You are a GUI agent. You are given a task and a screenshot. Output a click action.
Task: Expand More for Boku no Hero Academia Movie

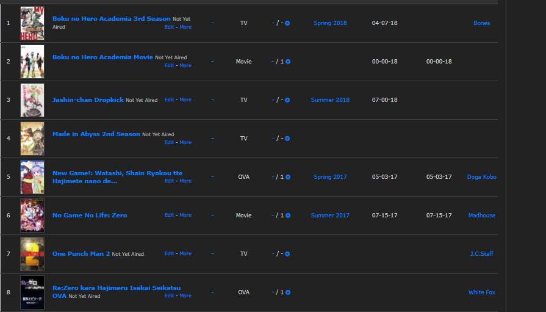click(x=185, y=65)
